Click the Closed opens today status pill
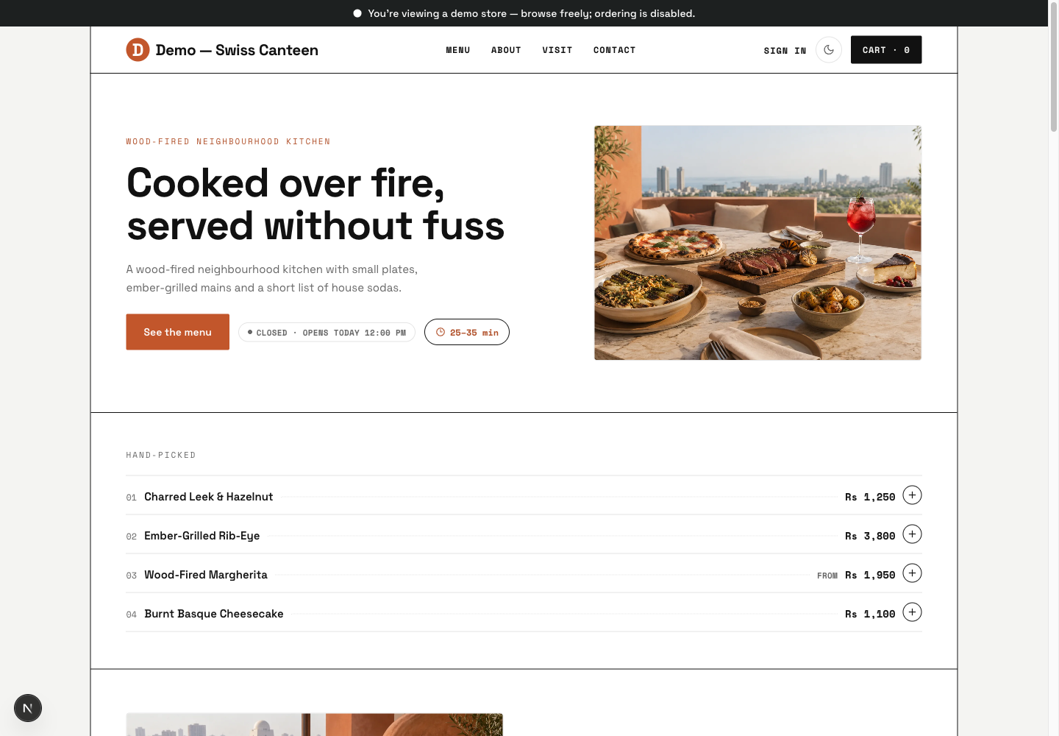 pyautogui.click(x=327, y=333)
